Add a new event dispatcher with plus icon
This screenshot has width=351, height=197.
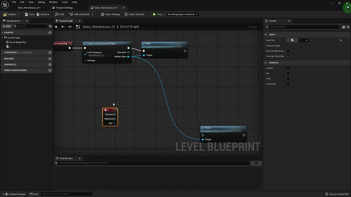[50, 70]
